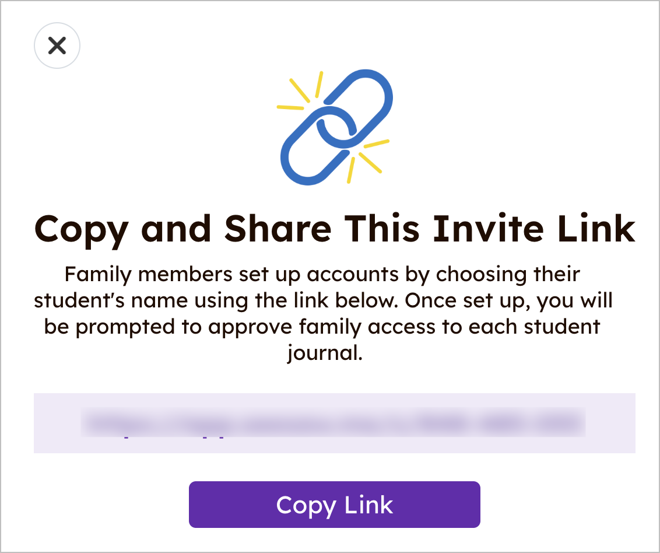This screenshot has height=553, width=660.
Task: Click the 'Copy and Share This Invite Link' heading
Action: pyautogui.click(x=335, y=229)
